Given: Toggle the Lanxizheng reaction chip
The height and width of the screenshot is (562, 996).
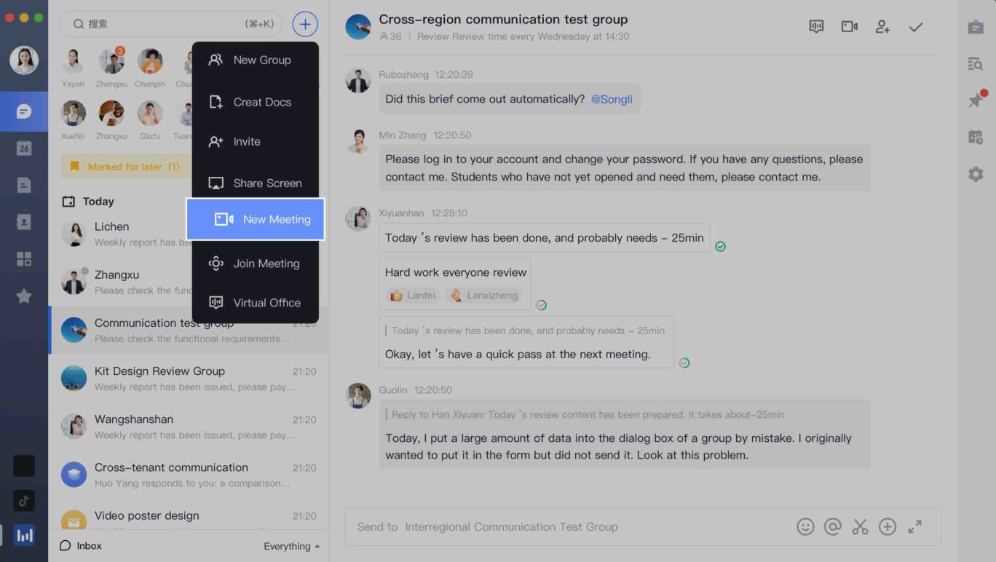Looking at the screenshot, I should (484, 296).
